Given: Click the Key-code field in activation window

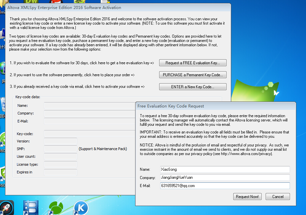Looking at the screenshot, I should pyautogui.click(x=90, y=133).
